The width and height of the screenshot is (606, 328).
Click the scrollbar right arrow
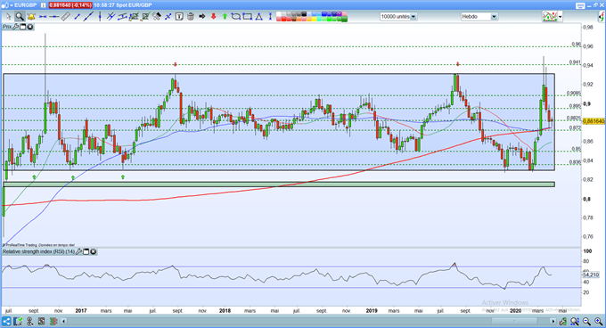(553, 321)
